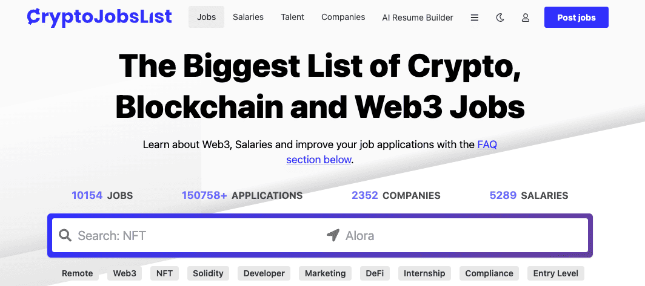Select the Remote filter tag
645x286 pixels.
click(78, 273)
